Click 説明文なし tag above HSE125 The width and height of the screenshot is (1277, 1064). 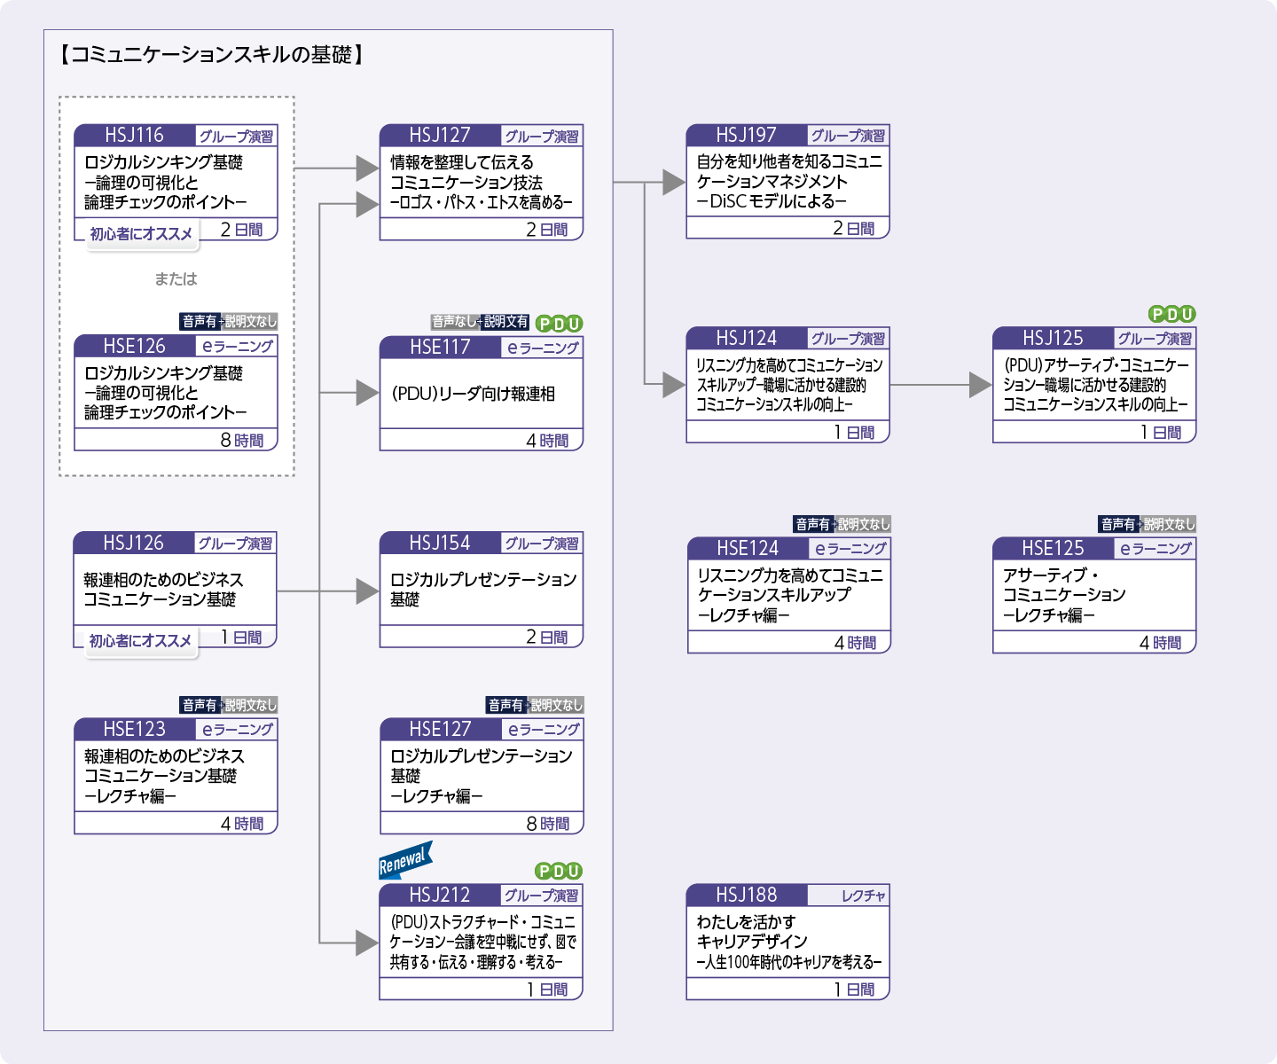pos(1170,524)
